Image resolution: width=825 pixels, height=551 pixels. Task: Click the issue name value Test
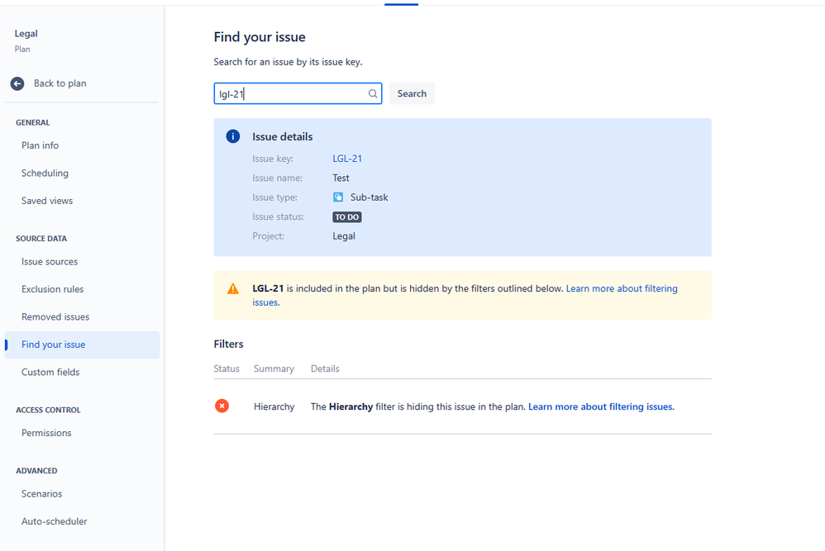(341, 178)
